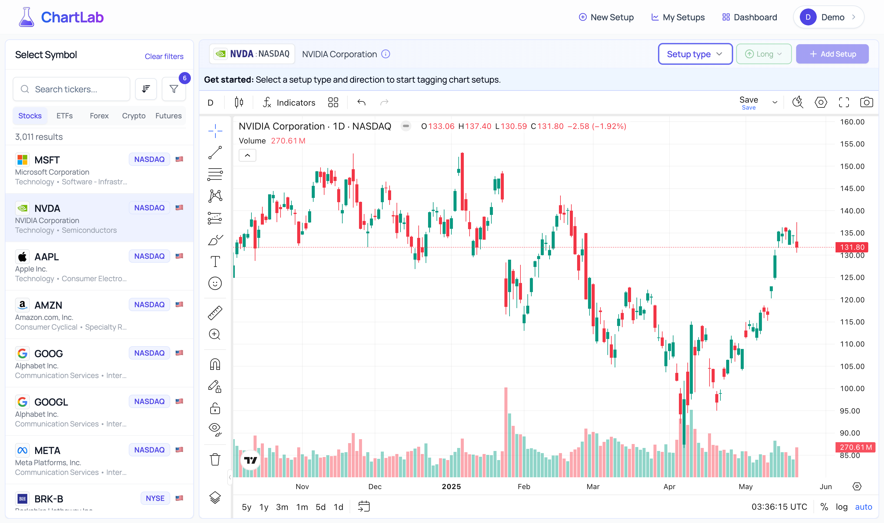Select the ruler measure tool
The height and width of the screenshot is (523, 884).
click(x=215, y=313)
